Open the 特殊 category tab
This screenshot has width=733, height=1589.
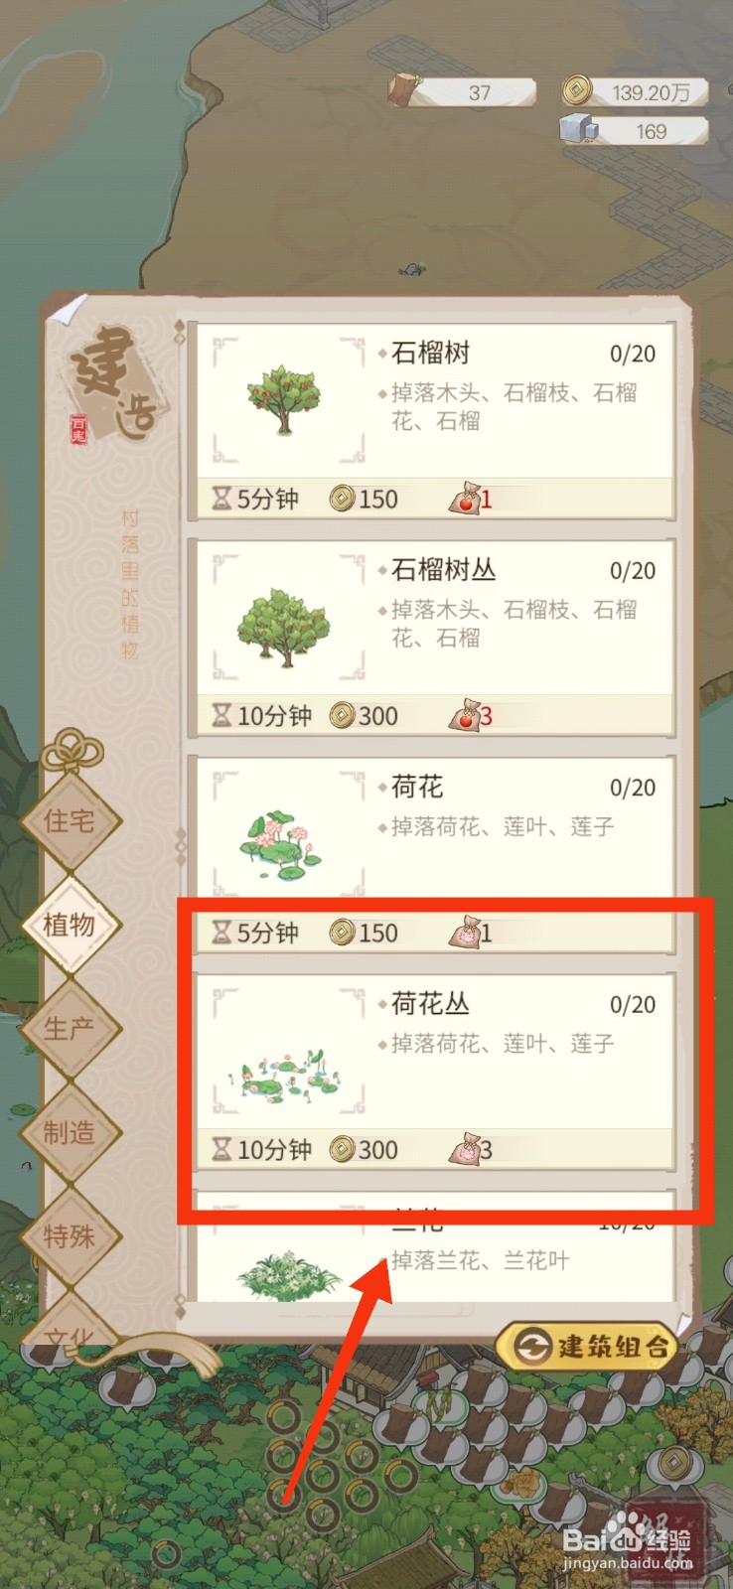pos(71,1236)
